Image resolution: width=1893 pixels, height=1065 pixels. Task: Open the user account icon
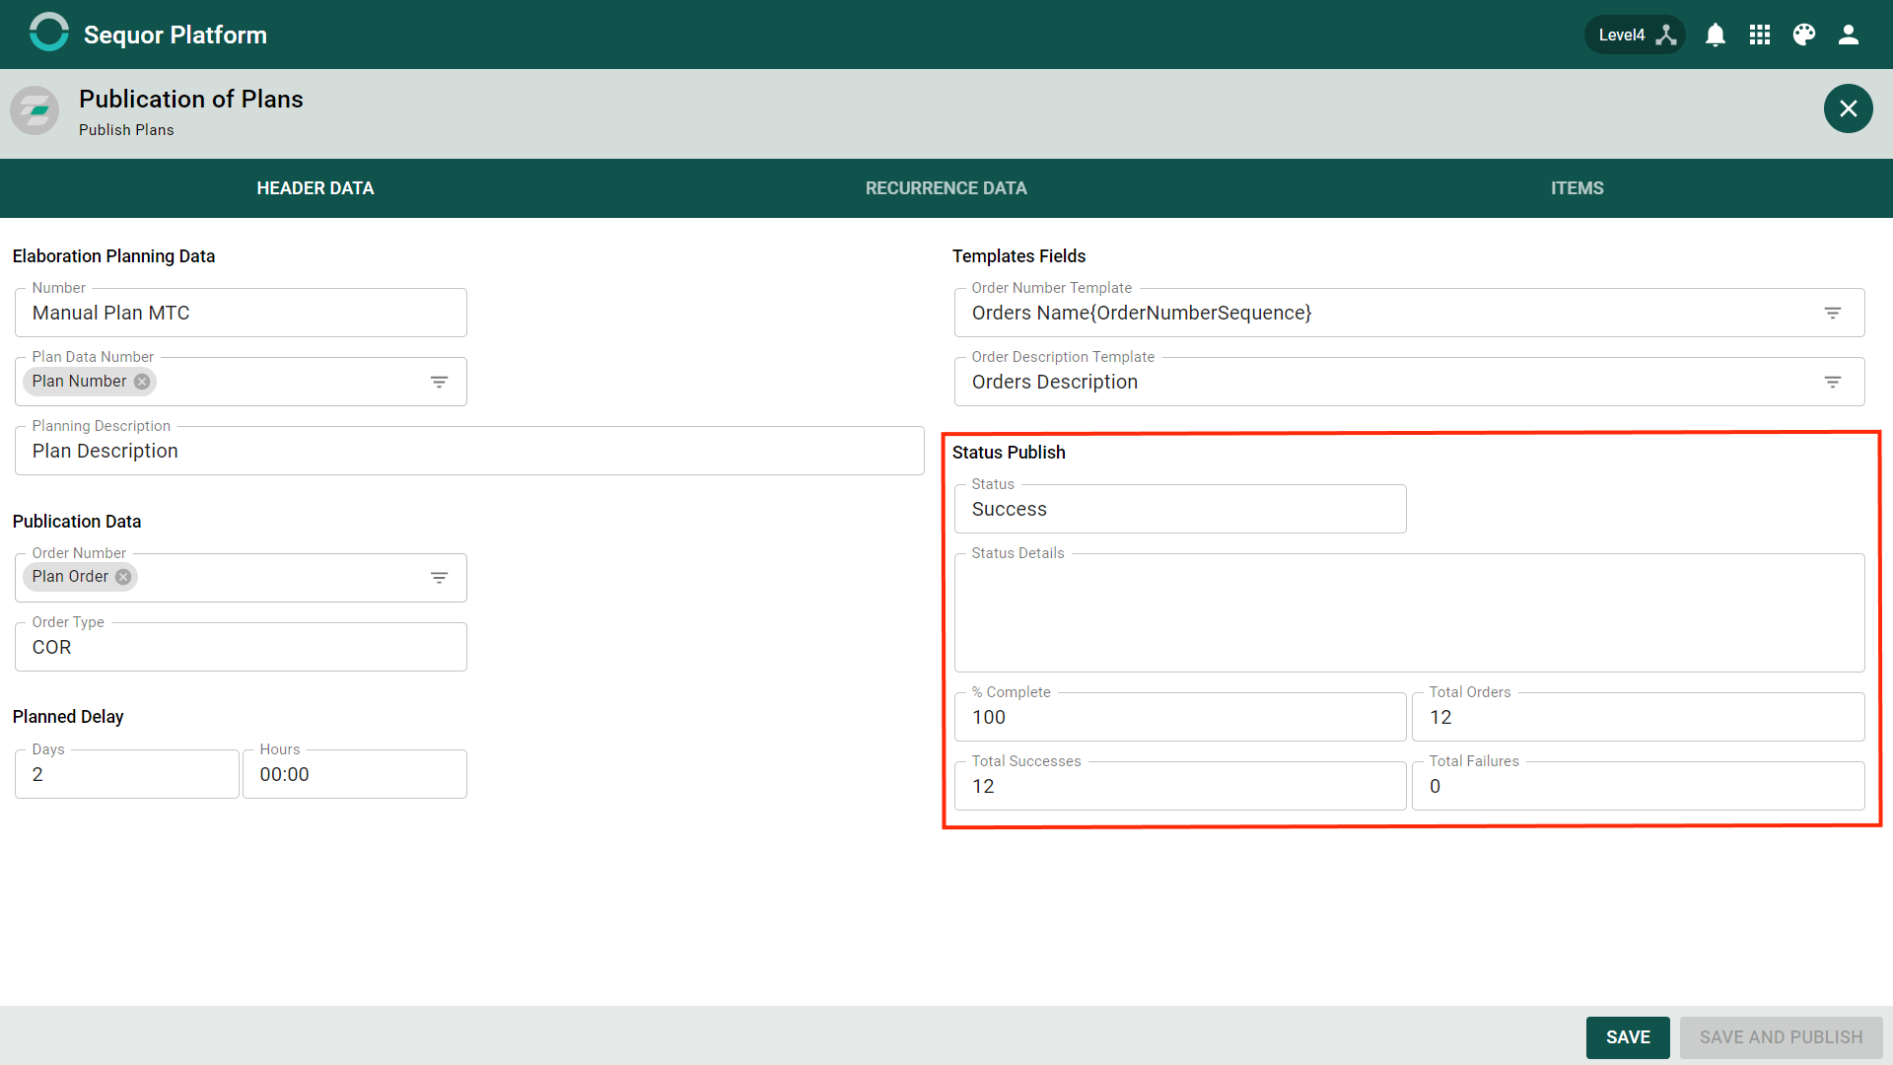pyautogui.click(x=1849, y=35)
